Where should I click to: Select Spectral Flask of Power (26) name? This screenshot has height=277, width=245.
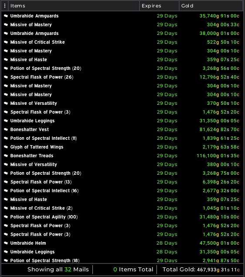[42, 77]
